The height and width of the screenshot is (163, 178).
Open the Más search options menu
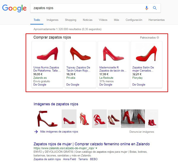(116, 20)
